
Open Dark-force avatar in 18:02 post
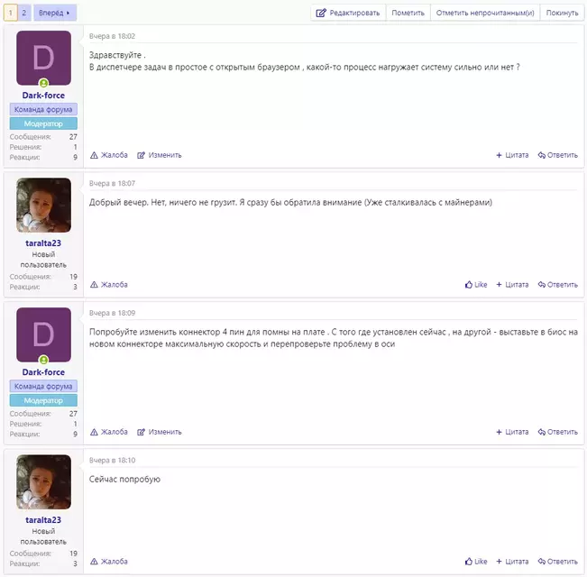(x=44, y=58)
